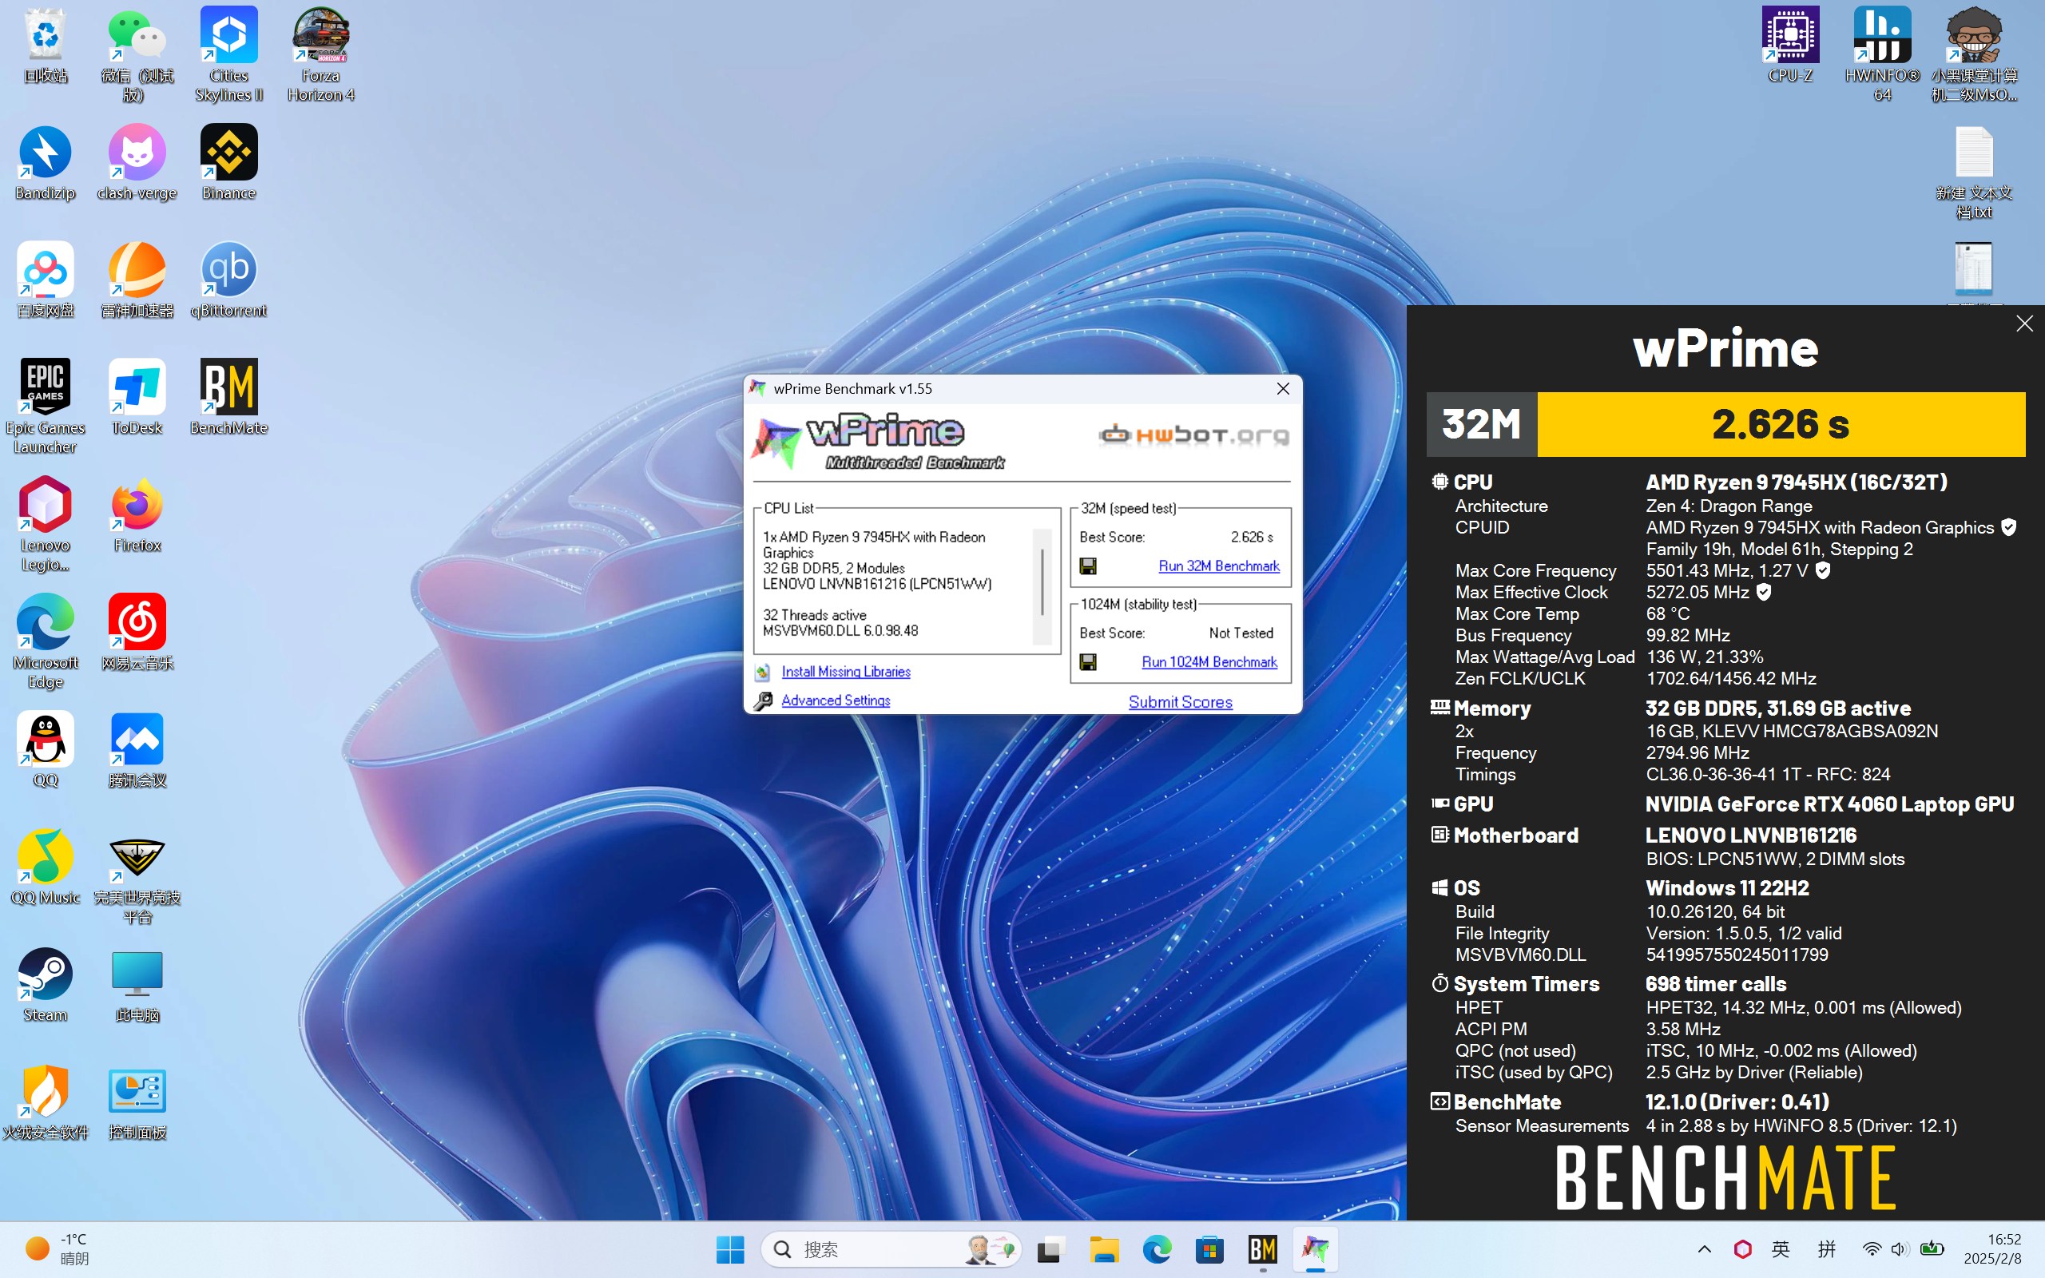Switch to wPrime taskbar button

click(1316, 1249)
